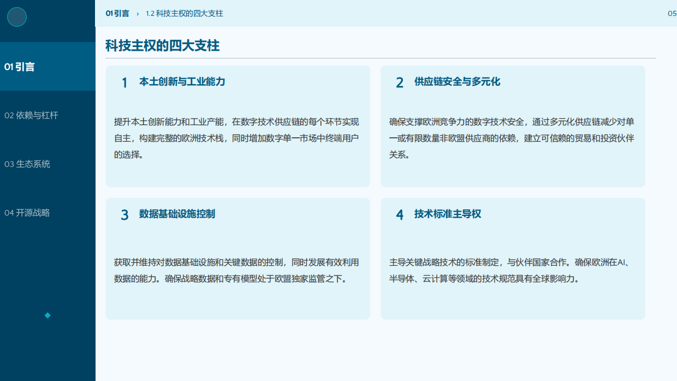Screen dimensions: 677x381
Task: Click the page number 05
Action: (672, 13)
